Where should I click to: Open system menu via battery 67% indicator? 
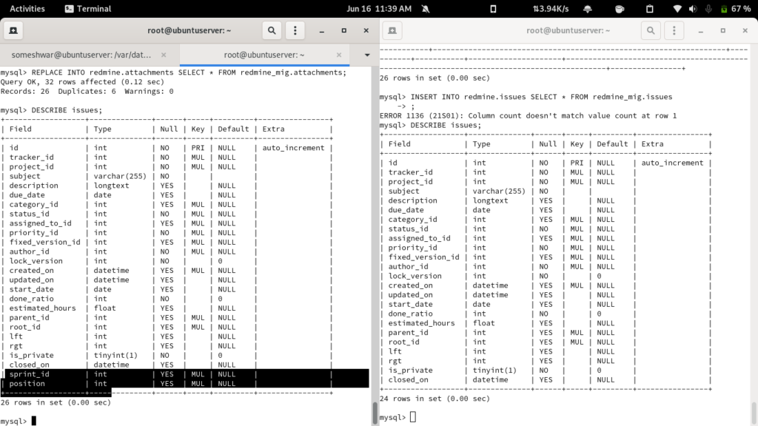(736, 9)
